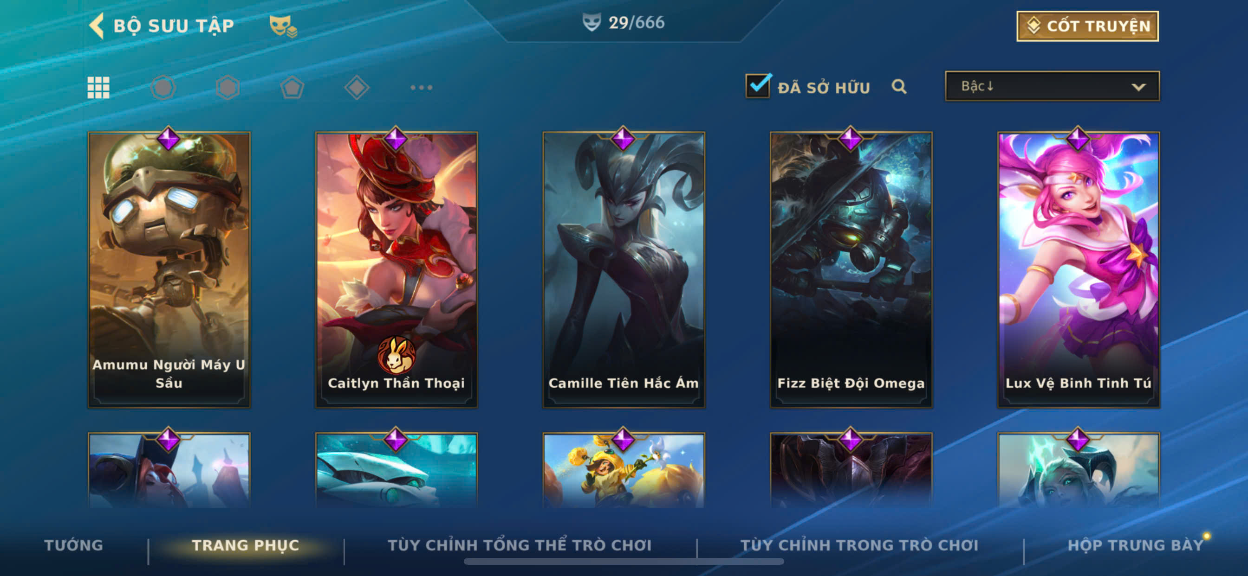
Task: Select Tùy Chỉnh Tổng Thể Trò Chơi tab
Action: [x=520, y=545]
